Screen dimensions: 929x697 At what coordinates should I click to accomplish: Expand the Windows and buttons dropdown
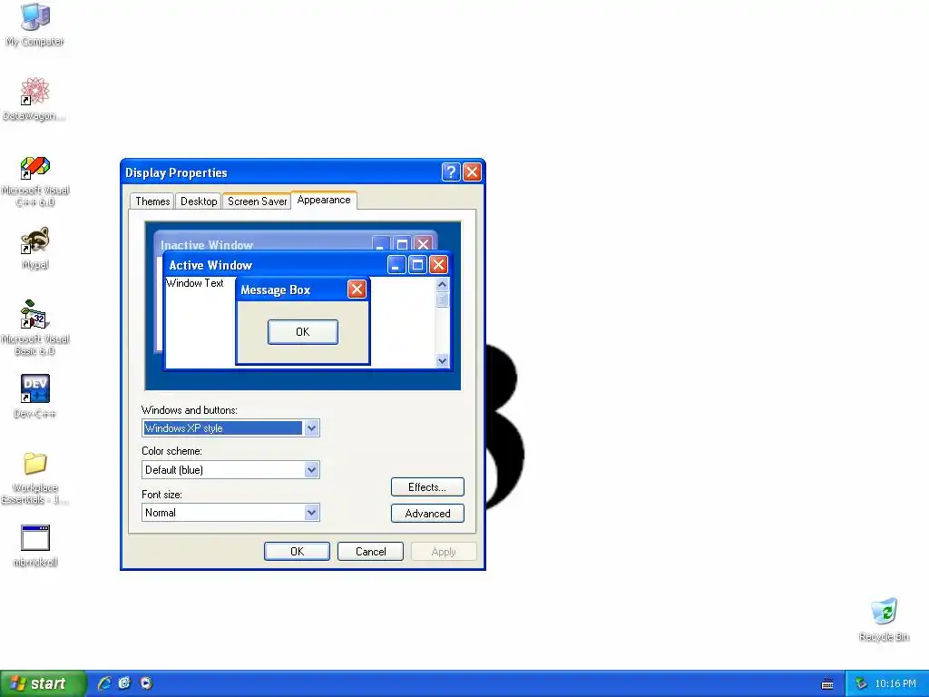[312, 428]
